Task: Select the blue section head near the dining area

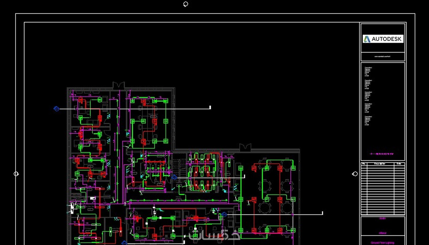Action: (224, 215)
